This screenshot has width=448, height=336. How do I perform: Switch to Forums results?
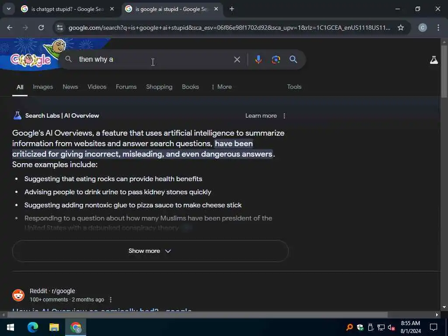(x=126, y=87)
